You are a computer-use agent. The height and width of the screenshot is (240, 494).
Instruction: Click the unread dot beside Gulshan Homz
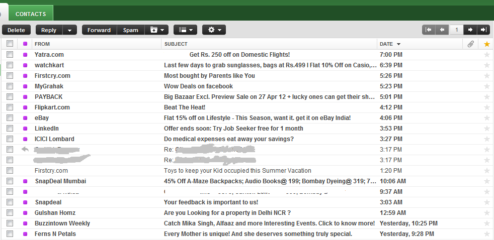(25, 213)
